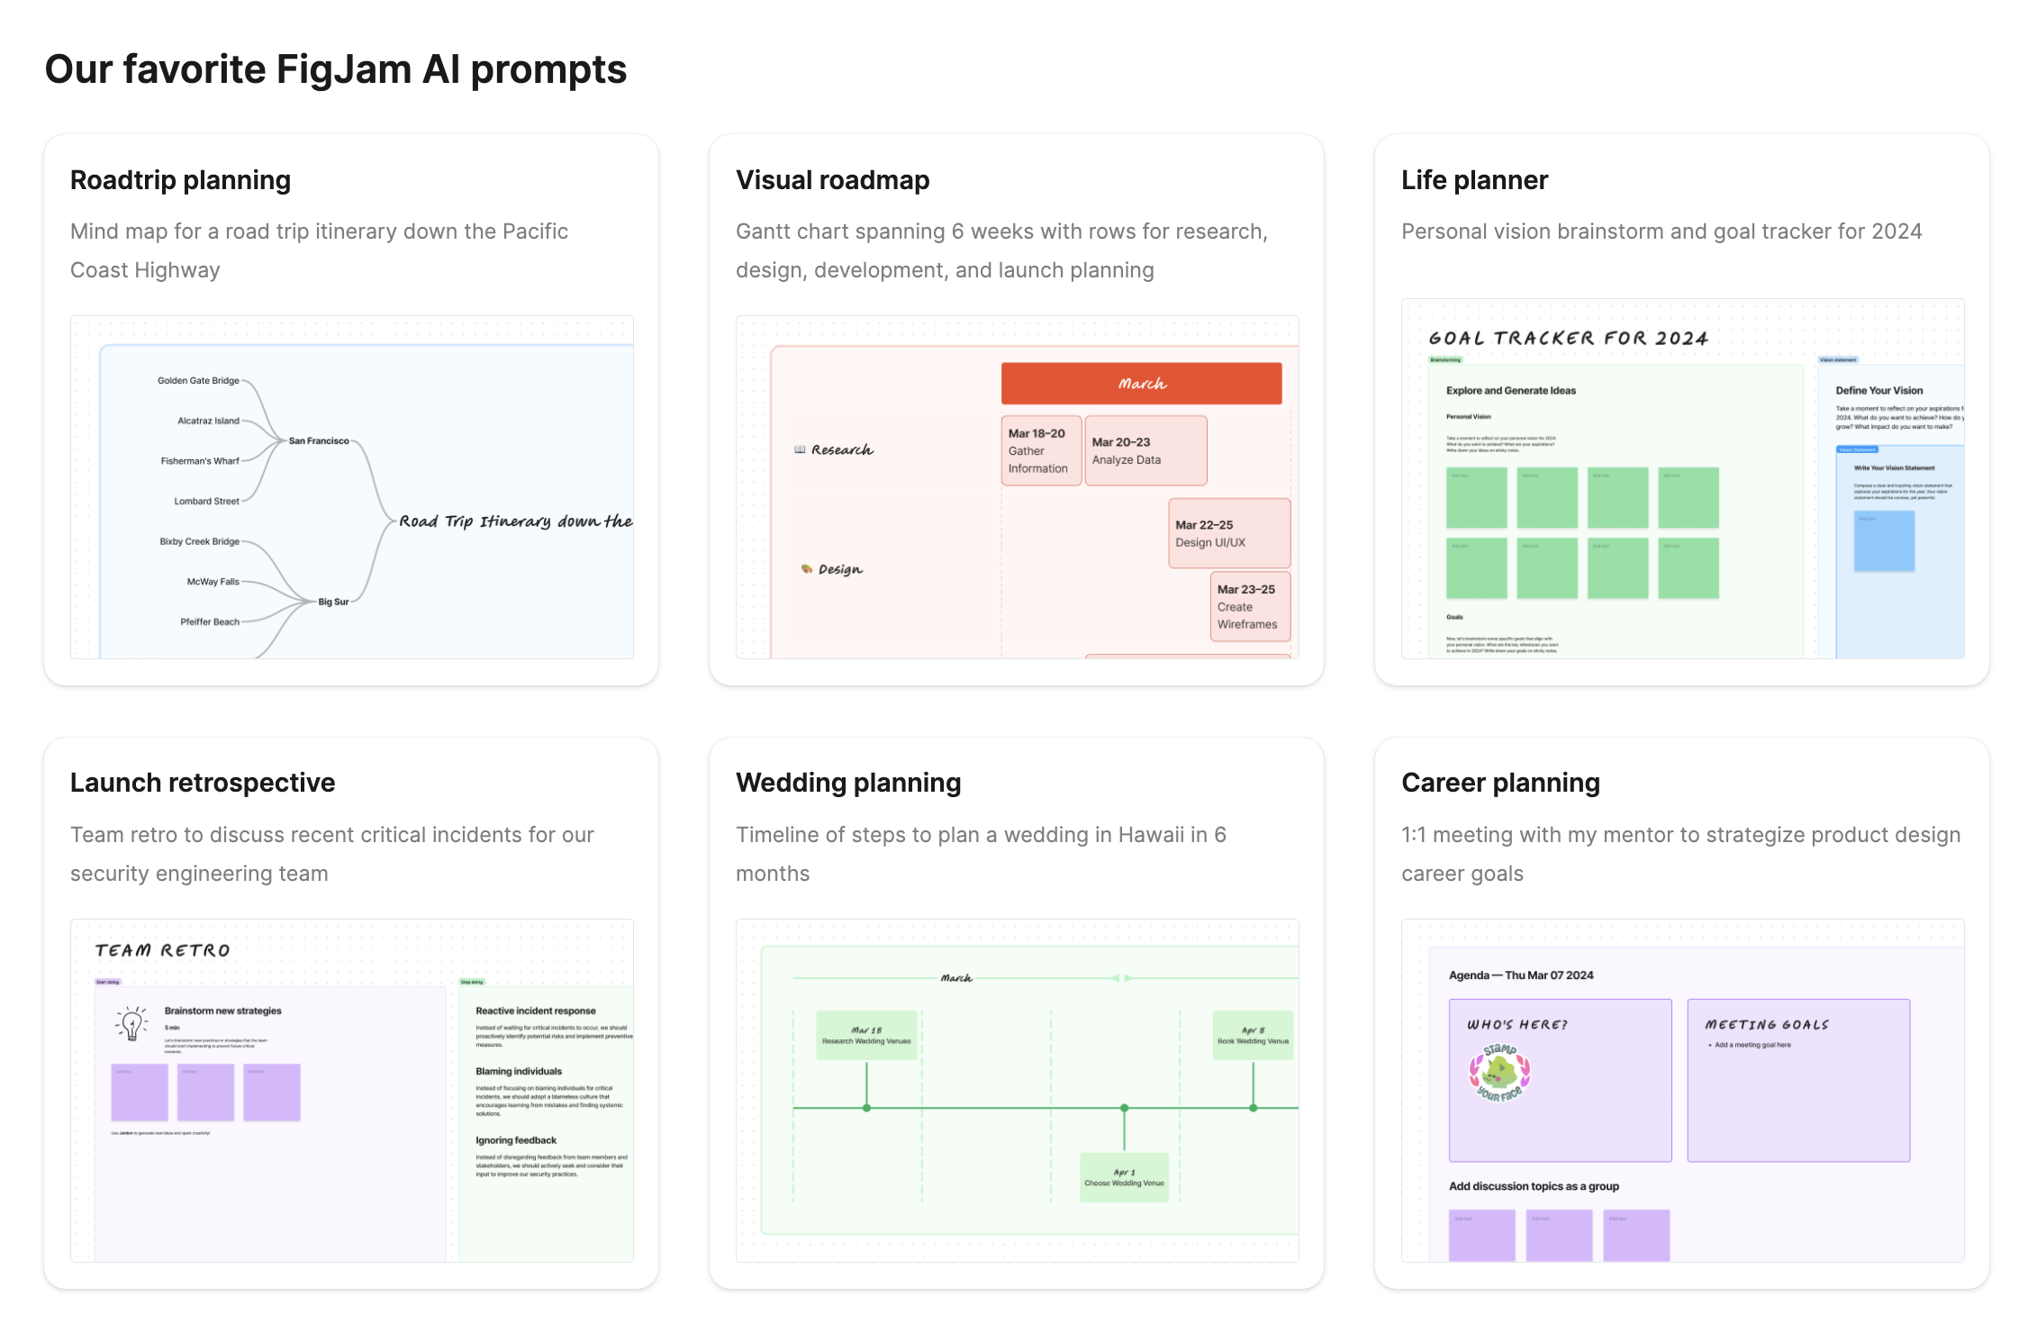Click the blue sticky note in Vision panel
This screenshot has height=1333, width=2037.
1883,540
